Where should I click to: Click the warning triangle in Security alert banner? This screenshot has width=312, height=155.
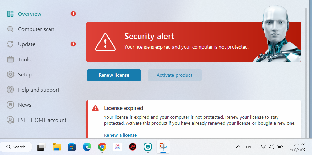105,42
